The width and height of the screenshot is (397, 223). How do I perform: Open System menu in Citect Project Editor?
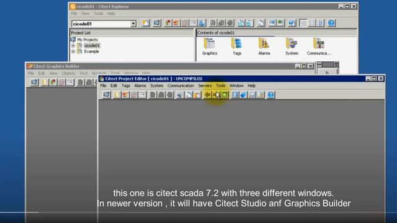point(157,85)
